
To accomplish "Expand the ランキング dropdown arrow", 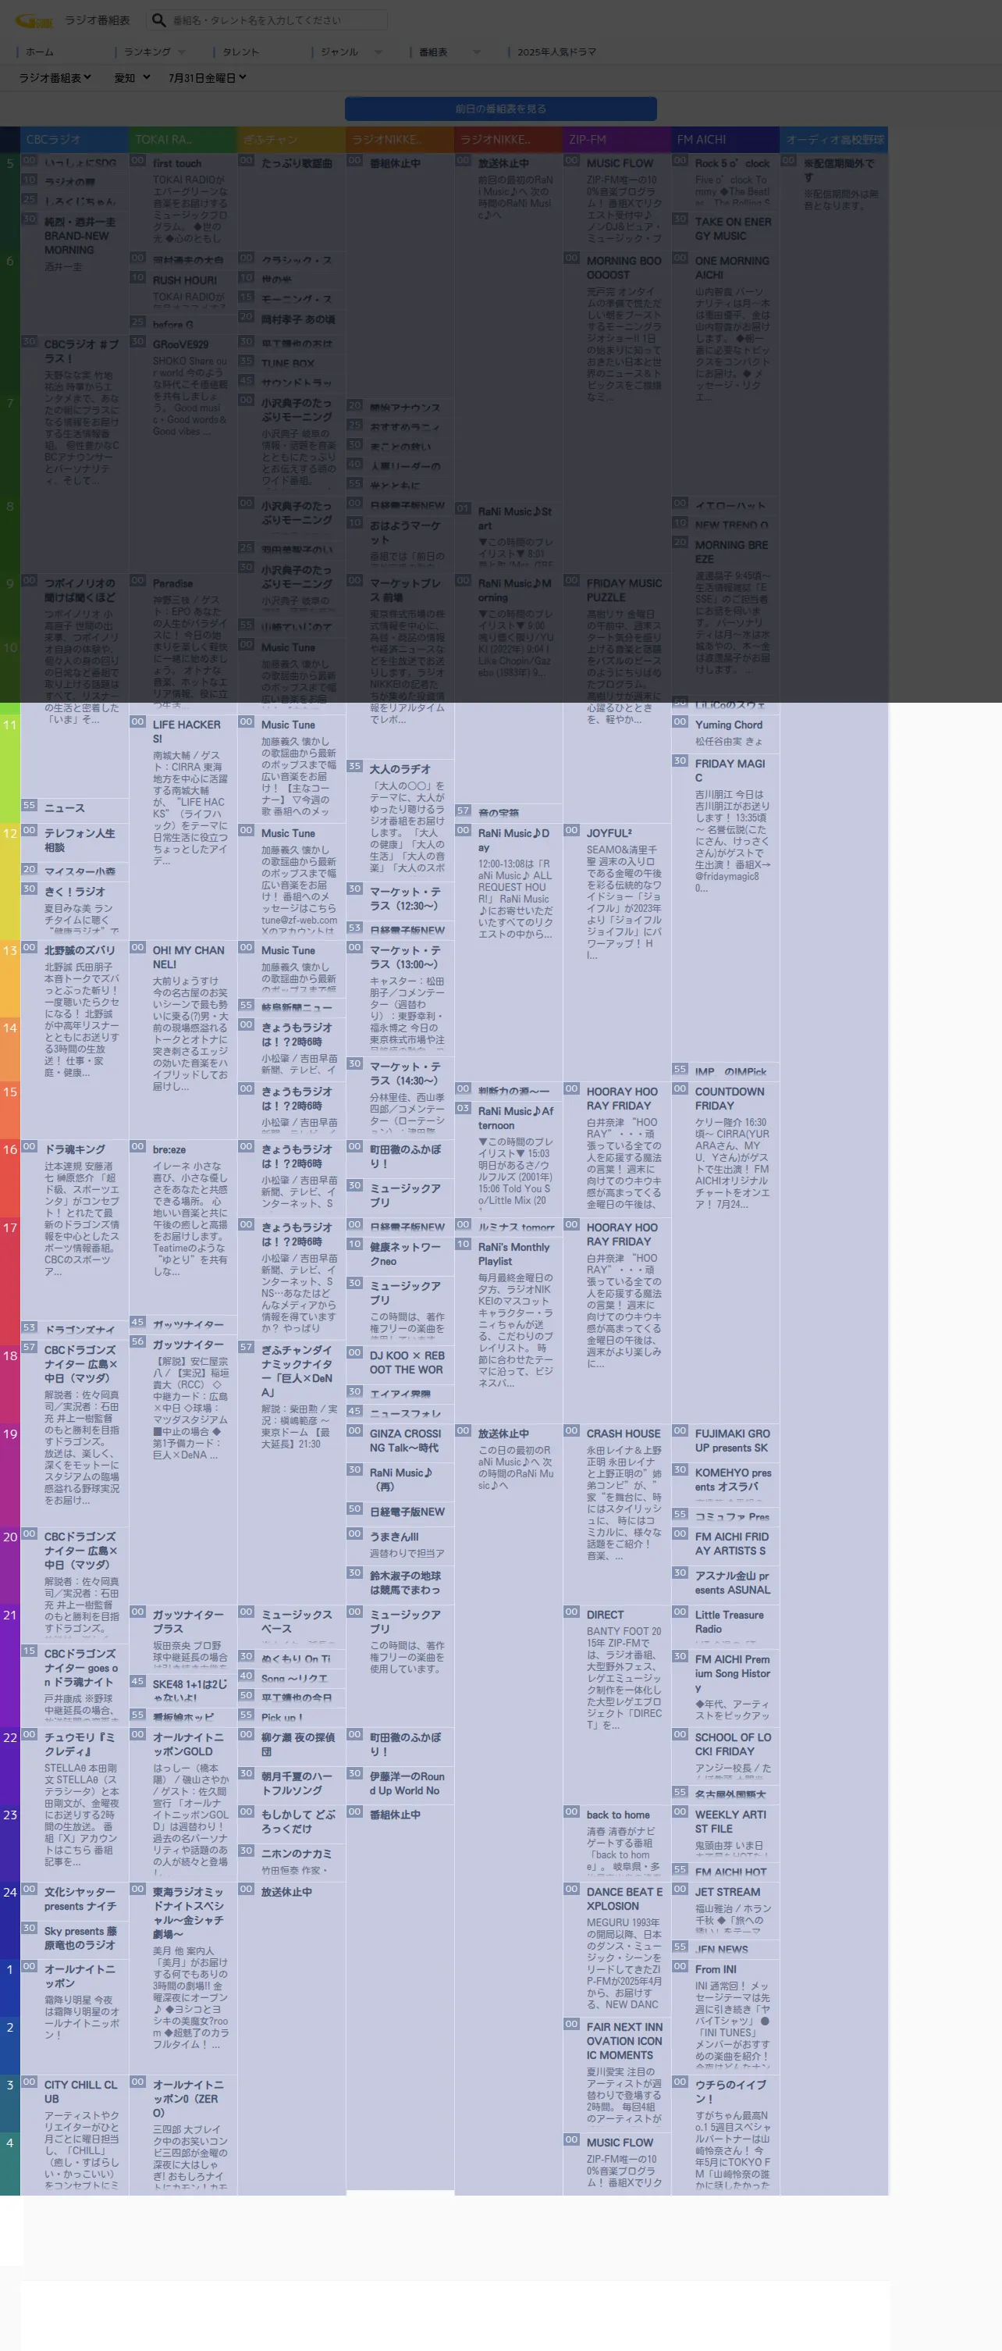I will 183,52.
